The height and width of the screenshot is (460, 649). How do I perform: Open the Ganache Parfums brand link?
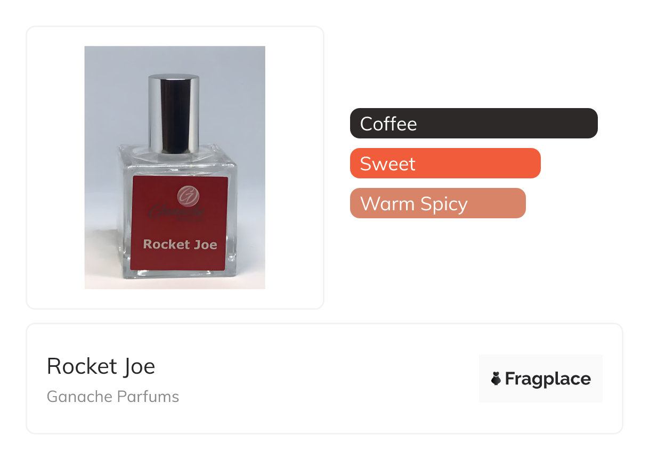pyautogui.click(x=113, y=397)
